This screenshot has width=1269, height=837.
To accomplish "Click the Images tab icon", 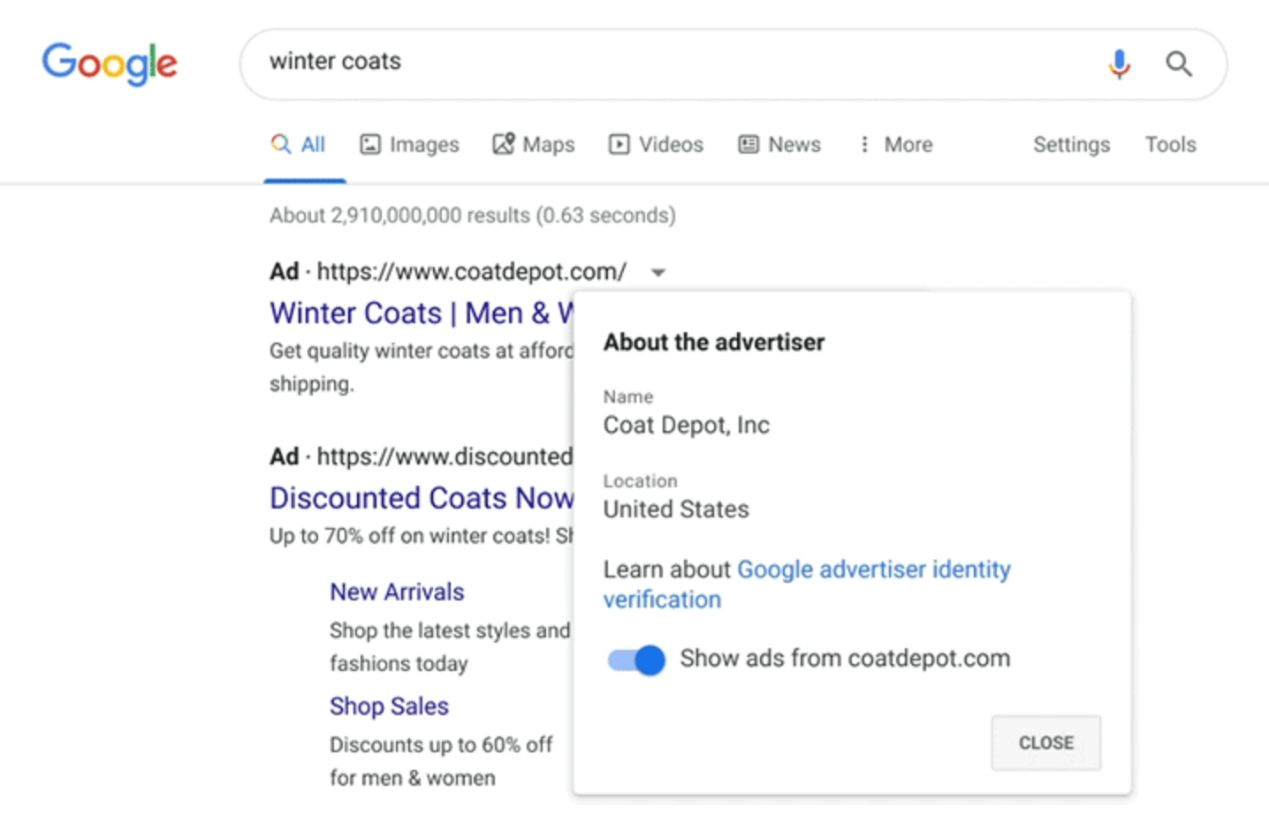I will (369, 144).
